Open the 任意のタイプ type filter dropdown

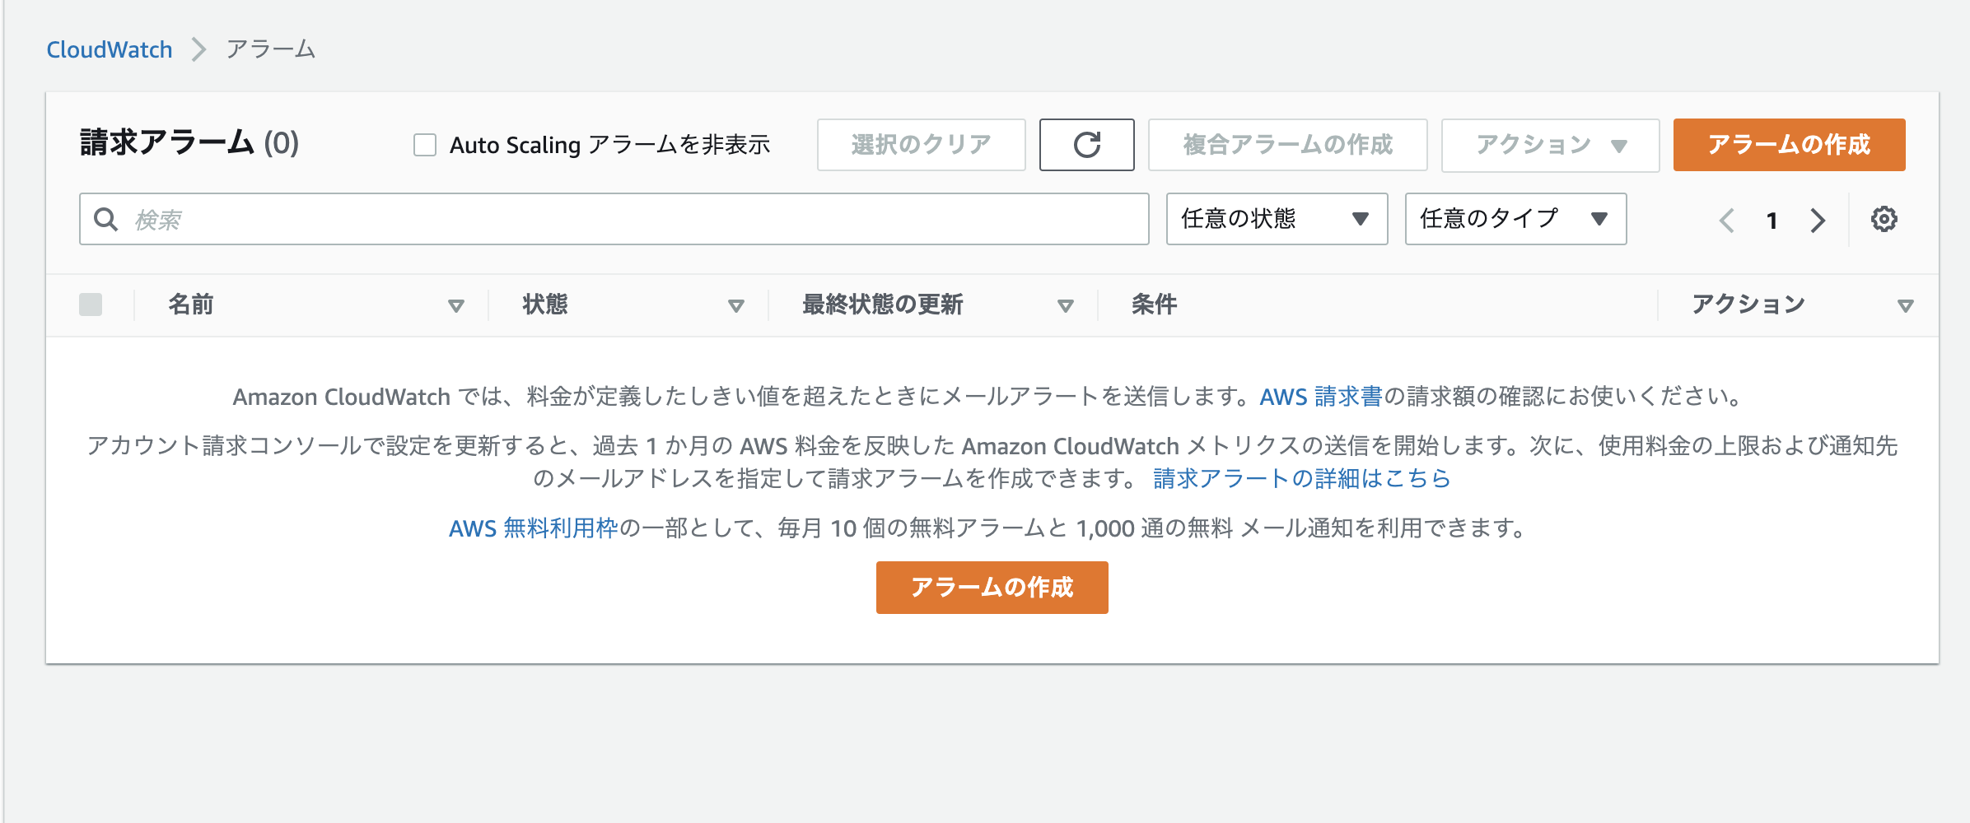pyautogui.click(x=1515, y=219)
